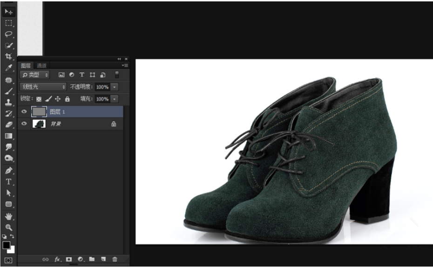Viewport: 433px width, 267px height.
Task: Switch to the 通道 tab
Action: coord(41,66)
